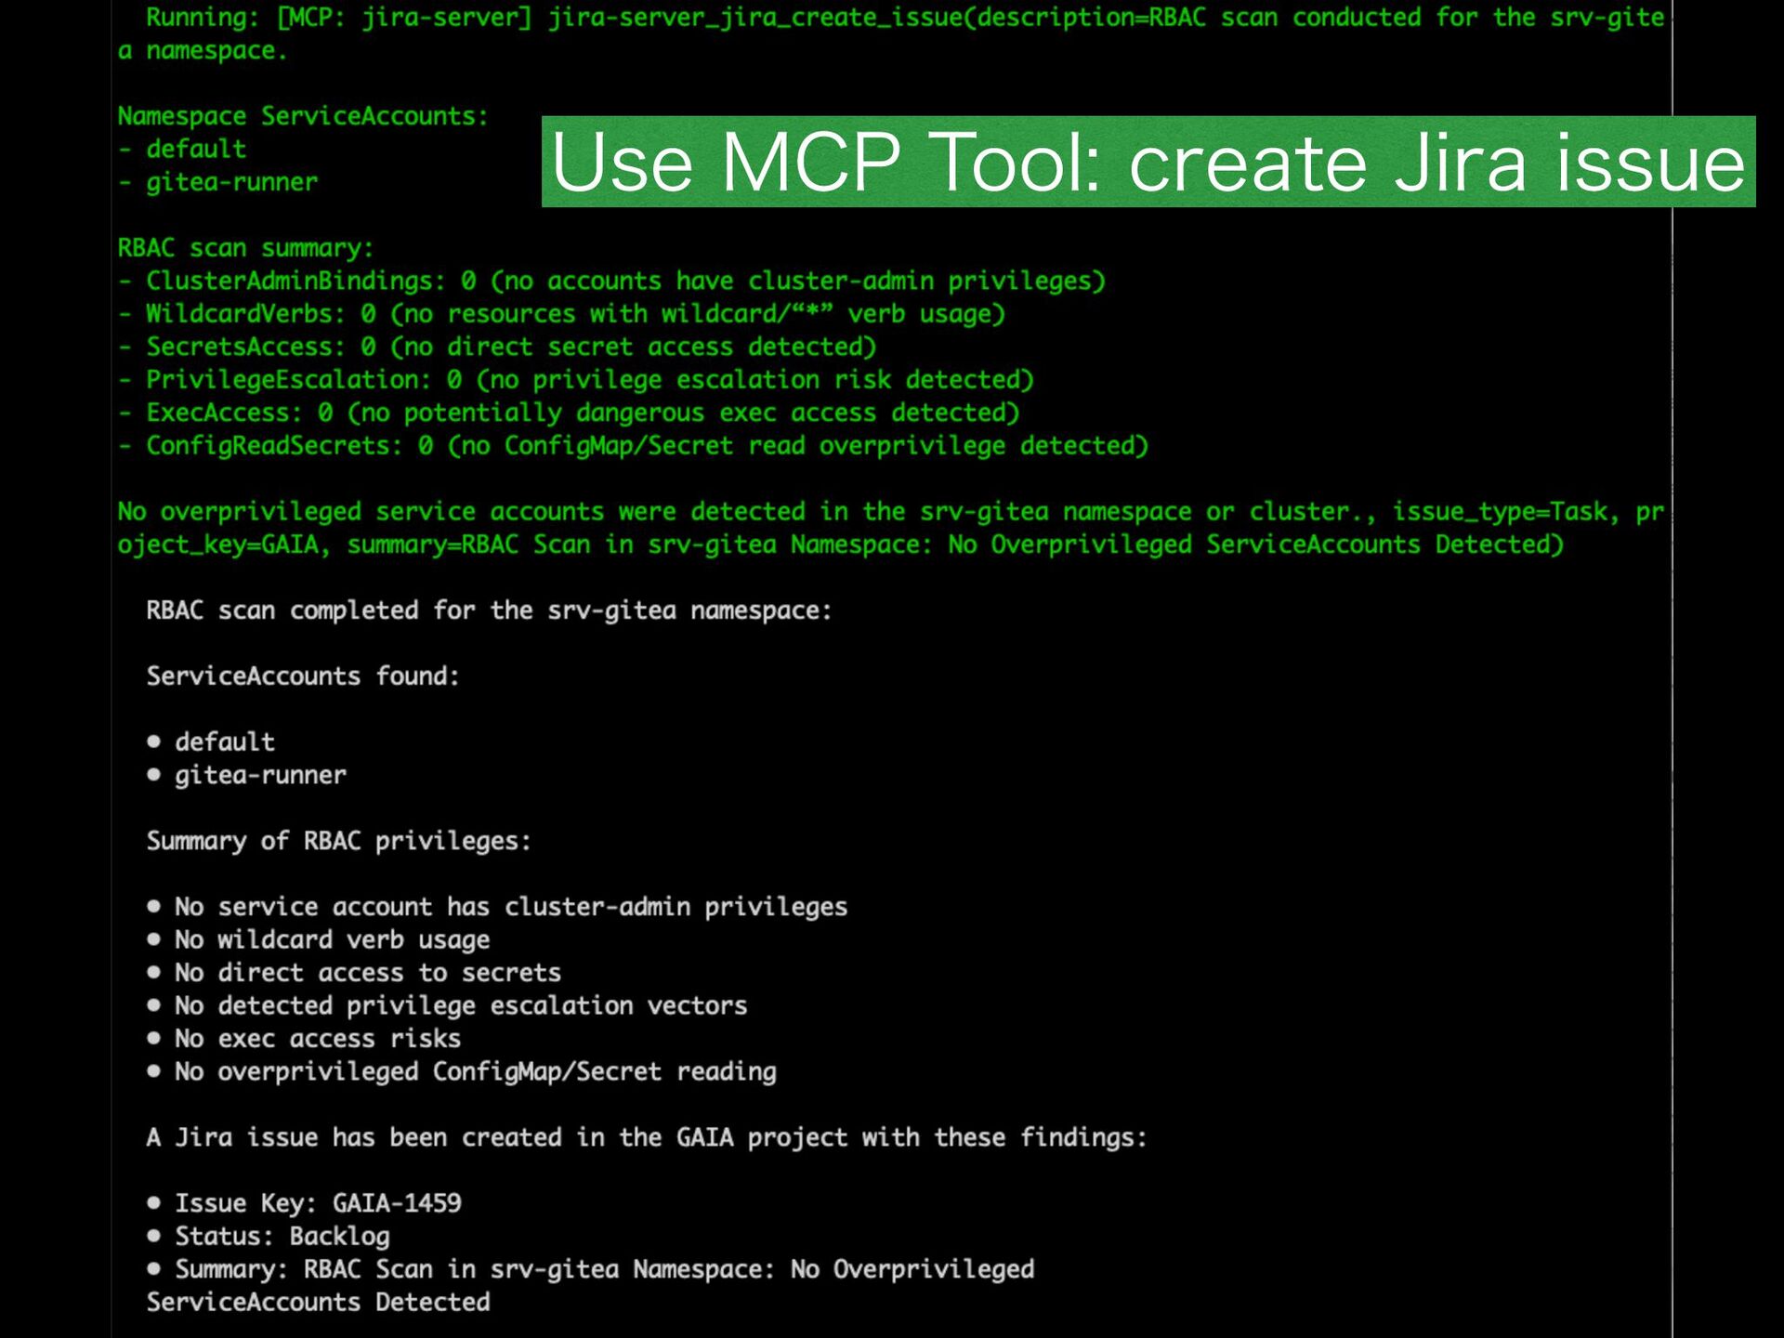Click the 'No wildcard verb usage' bullet
1784x1338 pixels.
click(x=332, y=940)
